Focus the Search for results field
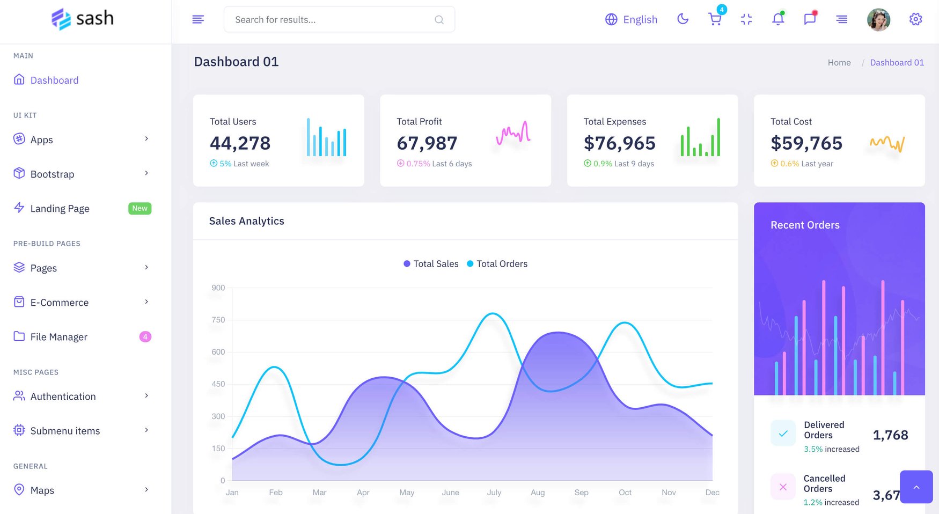 point(339,19)
